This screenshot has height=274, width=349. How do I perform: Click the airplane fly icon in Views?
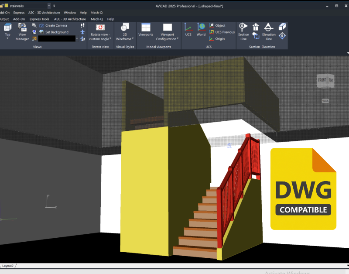pyautogui.click(x=82, y=32)
